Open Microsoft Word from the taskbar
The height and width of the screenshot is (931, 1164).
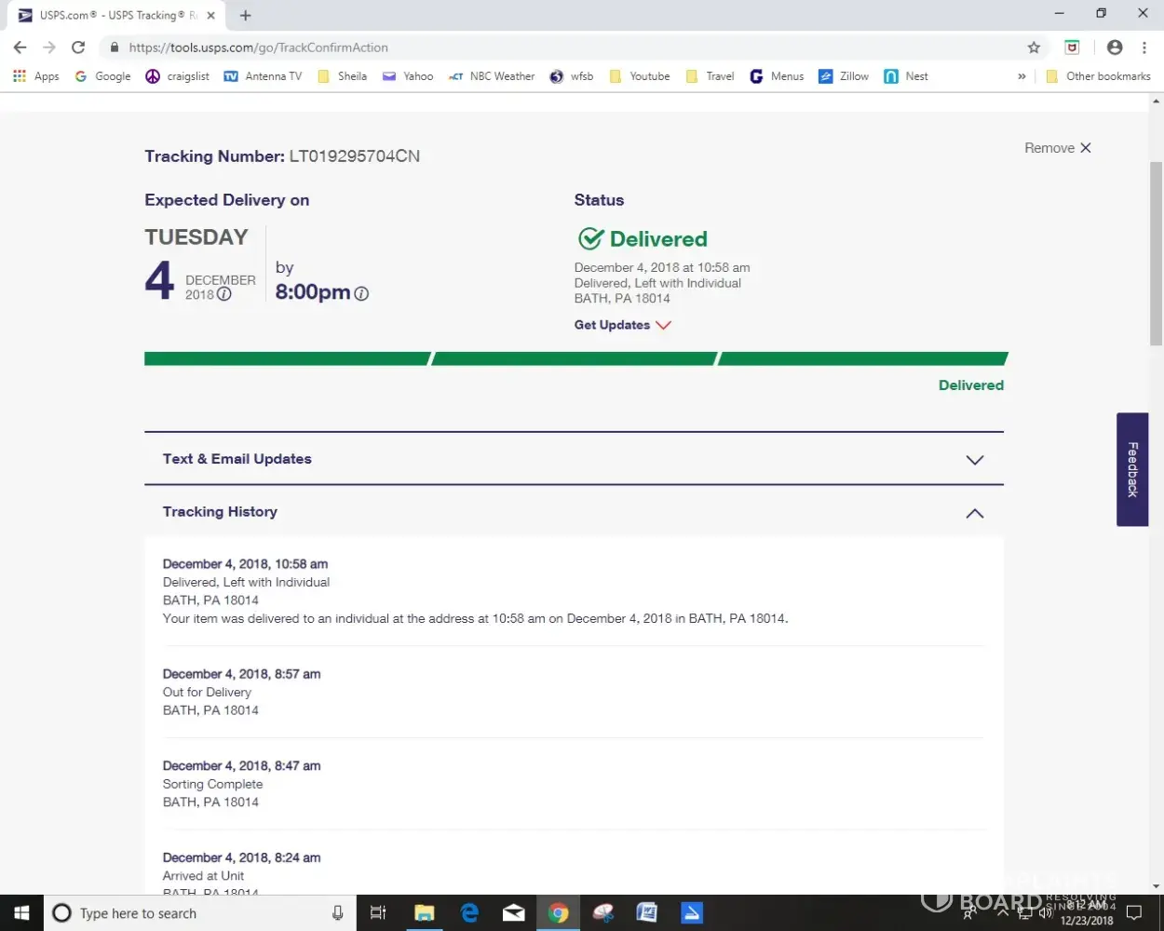(x=647, y=913)
